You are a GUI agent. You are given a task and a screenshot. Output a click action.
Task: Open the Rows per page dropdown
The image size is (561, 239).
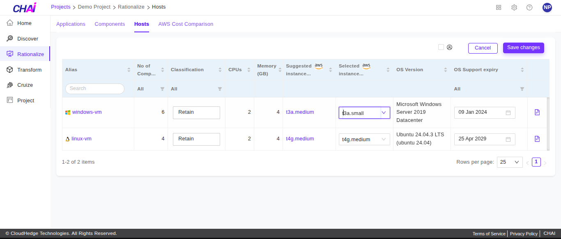click(509, 162)
